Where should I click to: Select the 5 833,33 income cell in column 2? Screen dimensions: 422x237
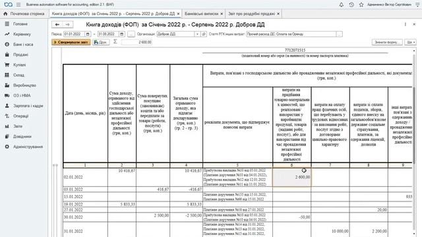pos(122,204)
